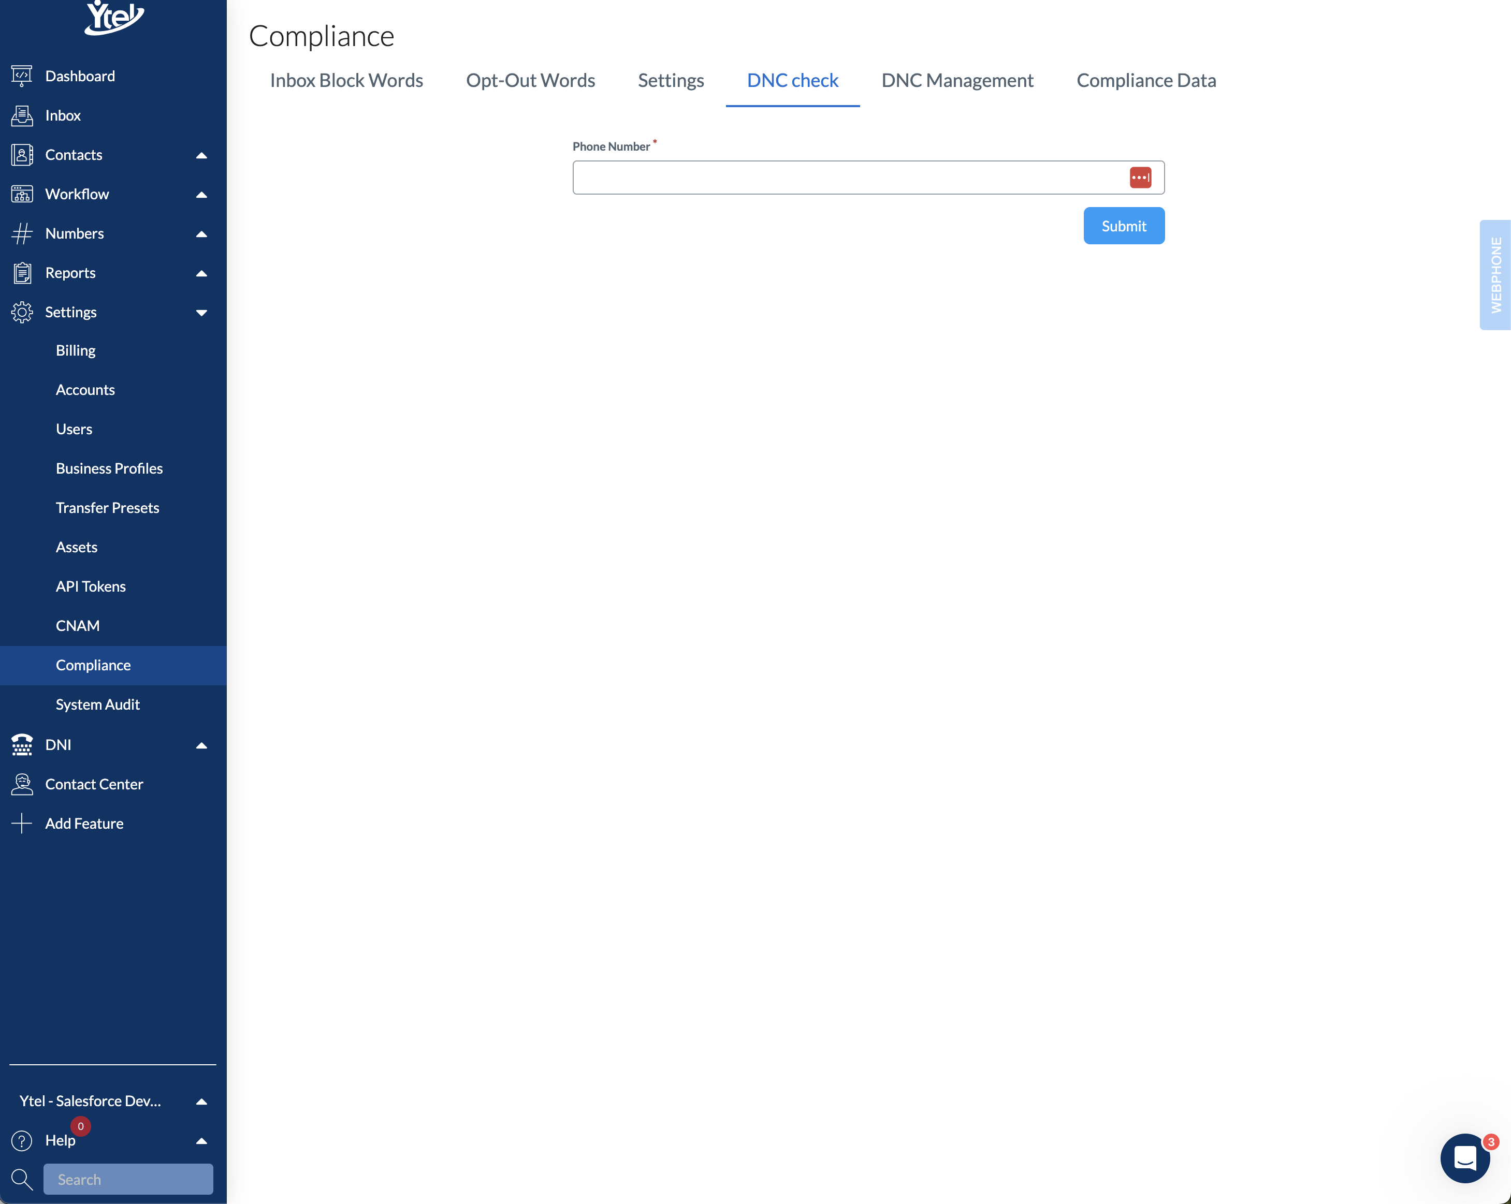This screenshot has width=1511, height=1204.
Task: Open the Compliance Data tab
Action: [x=1145, y=81]
